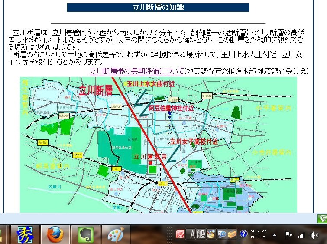Open Action Center flag icon

click(288, 235)
